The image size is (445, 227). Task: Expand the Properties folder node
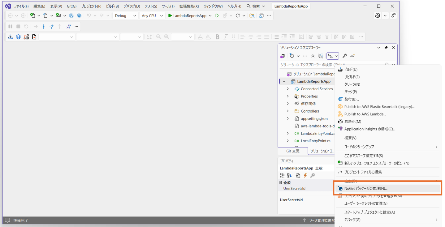click(288, 96)
